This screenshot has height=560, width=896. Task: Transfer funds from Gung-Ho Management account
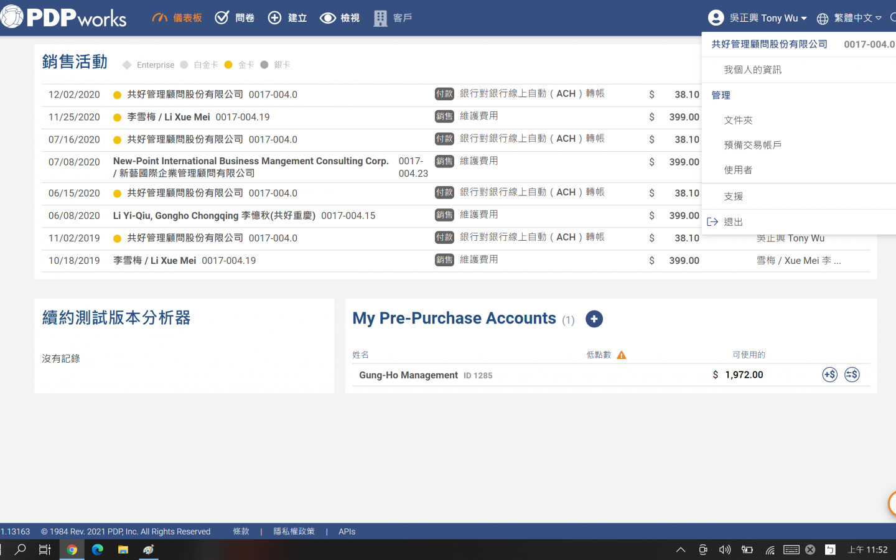click(x=852, y=375)
